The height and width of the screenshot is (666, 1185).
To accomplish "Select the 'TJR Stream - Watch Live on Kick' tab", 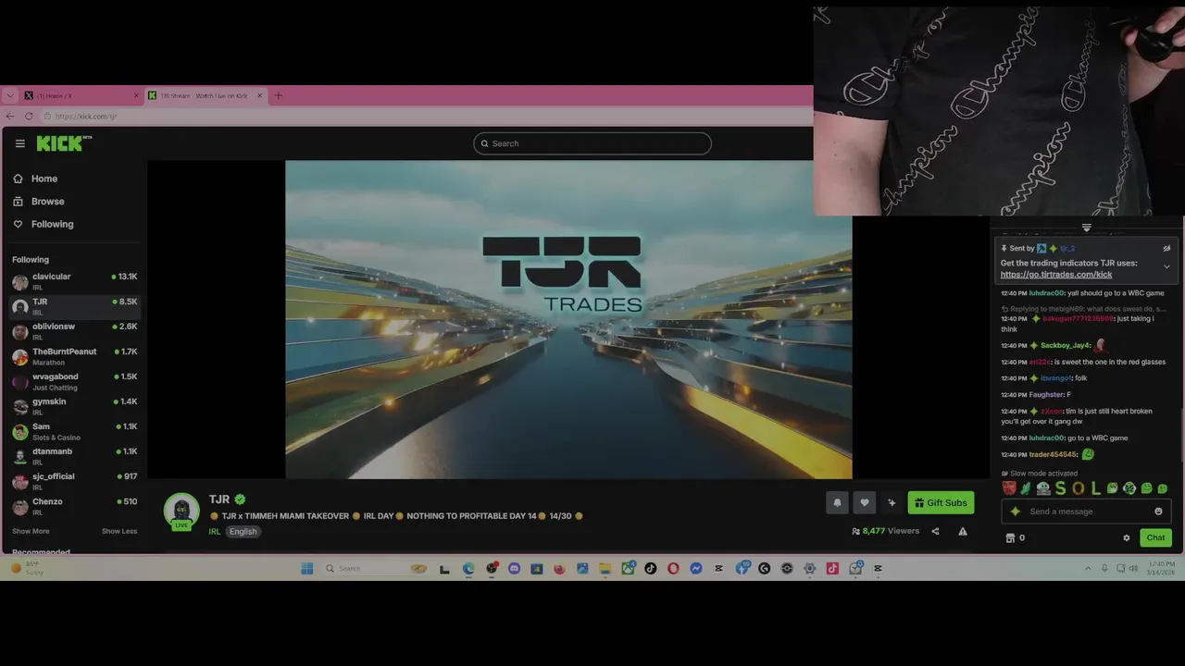I will point(206,95).
